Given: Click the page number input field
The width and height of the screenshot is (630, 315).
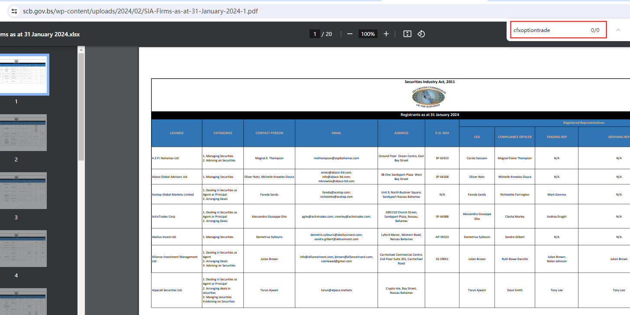Looking at the screenshot, I should tap(315, 34).
